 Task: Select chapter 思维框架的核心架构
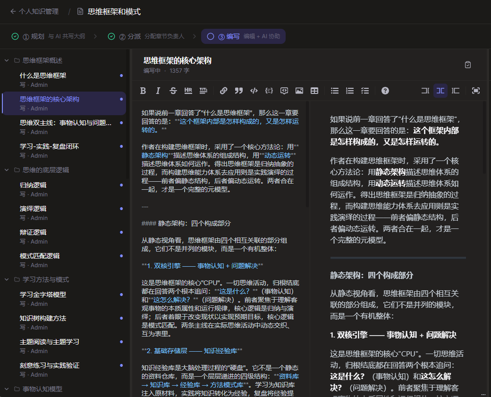(64, 103)
